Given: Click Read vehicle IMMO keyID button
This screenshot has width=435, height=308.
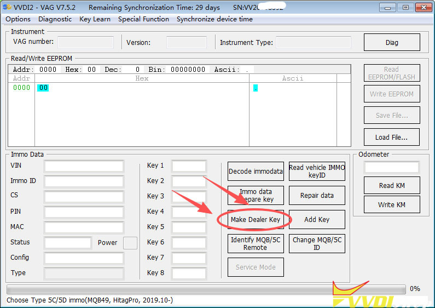Looking at the screenshot, I should pyautogui.click(x=317, y=172).
